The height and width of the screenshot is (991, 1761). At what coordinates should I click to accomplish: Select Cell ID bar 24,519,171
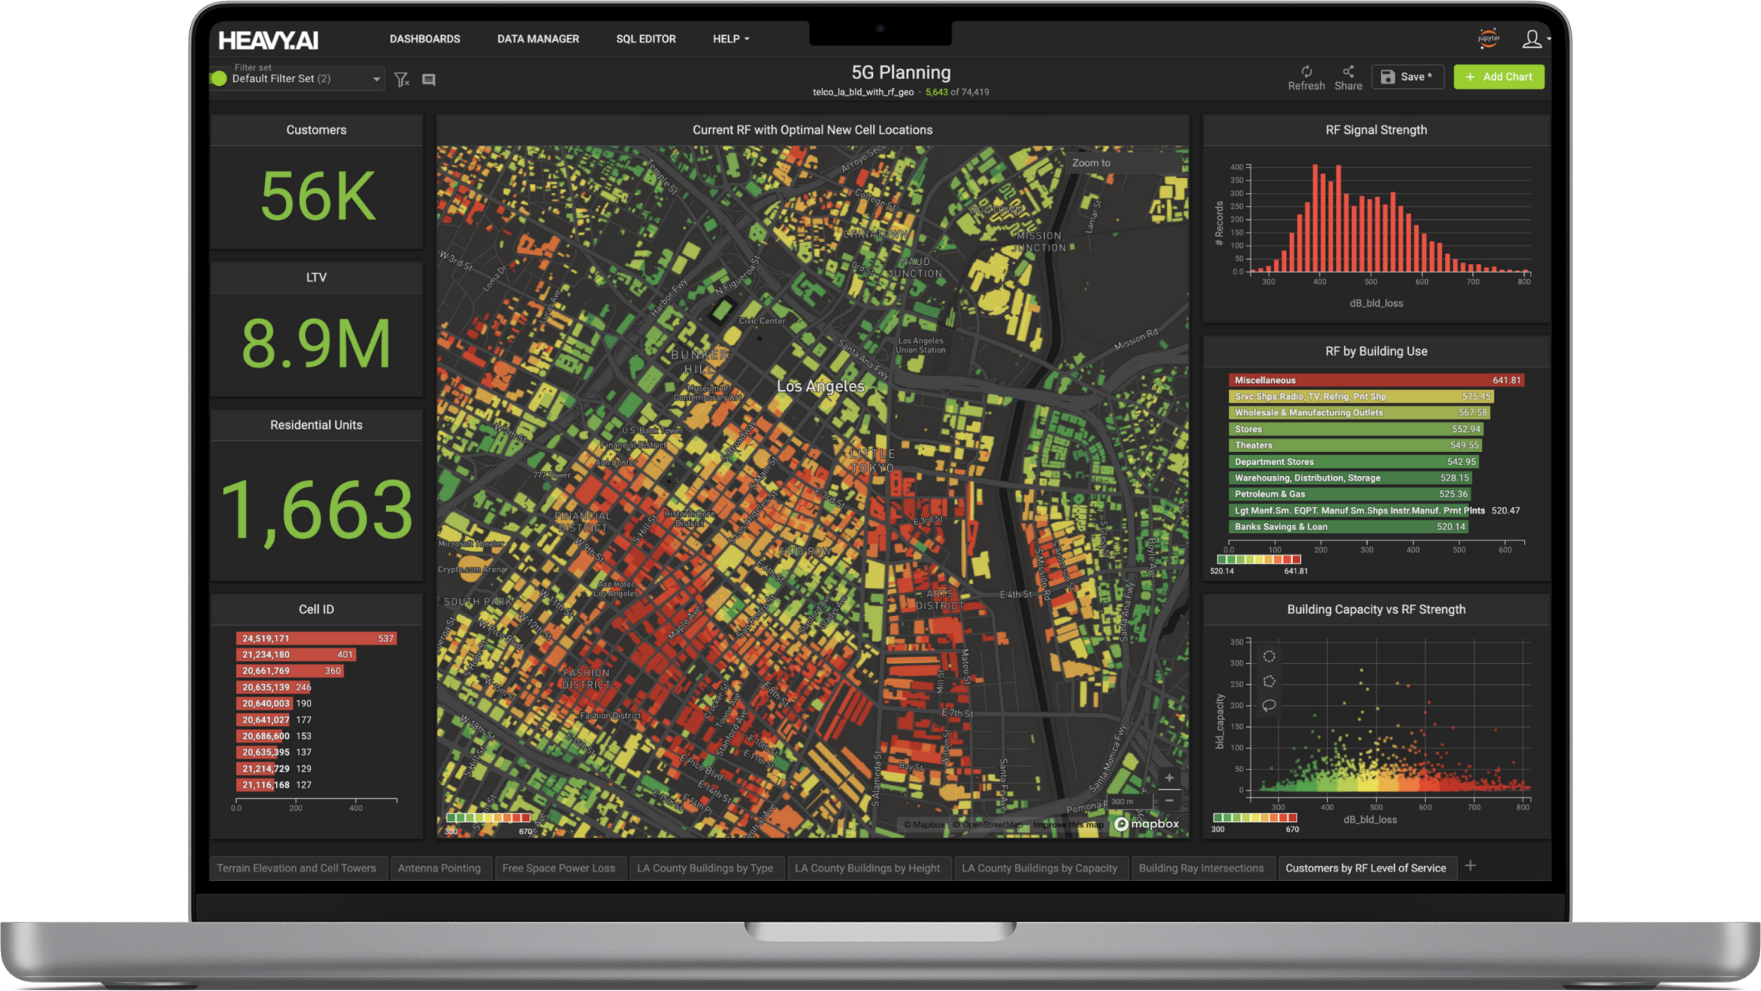(x=317, y=639)
